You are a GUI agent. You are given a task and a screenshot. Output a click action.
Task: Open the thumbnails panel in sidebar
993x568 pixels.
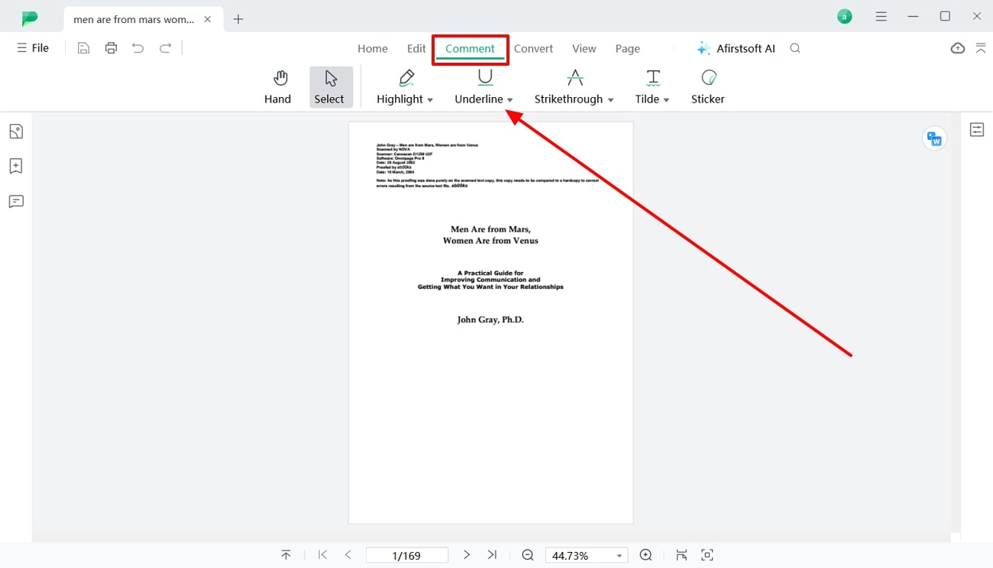pos(16,131)
